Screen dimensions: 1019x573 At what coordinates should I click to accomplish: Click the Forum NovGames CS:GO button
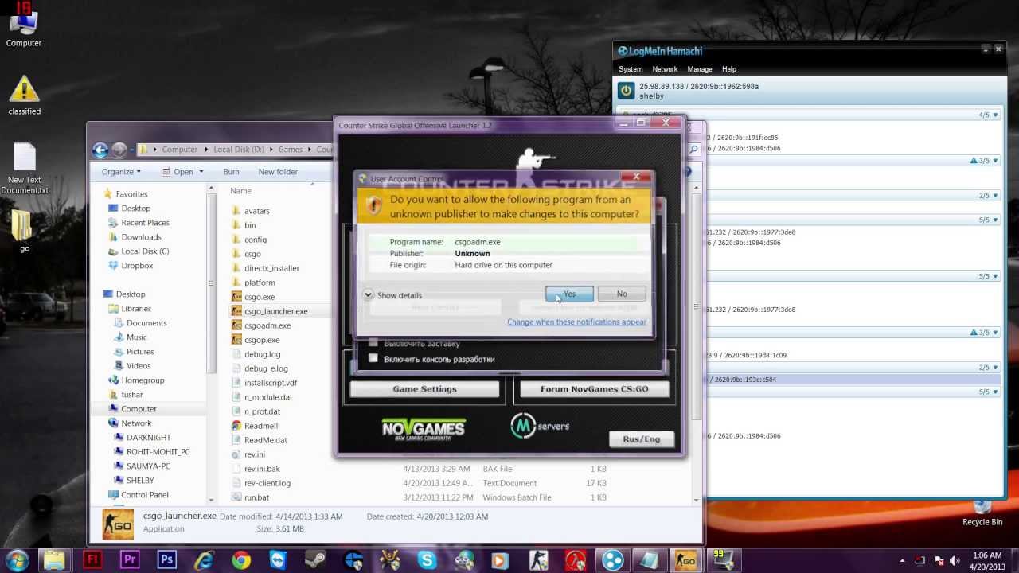(x=595, y=389)
